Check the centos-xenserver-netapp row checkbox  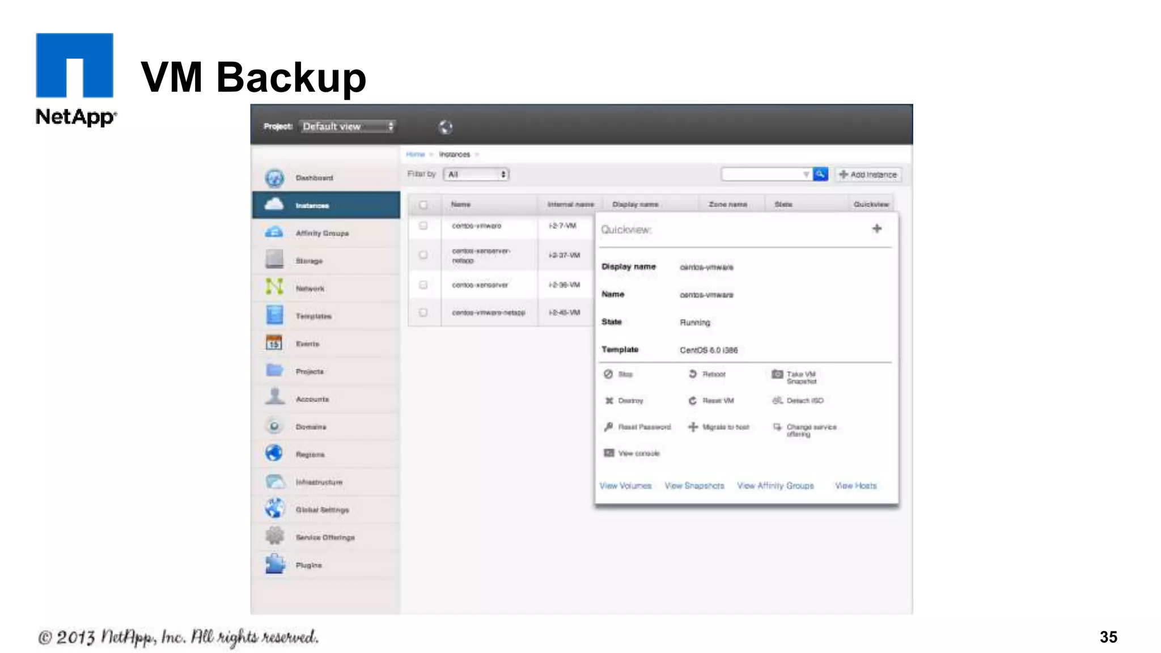pyautogui.click(x=423, y=255)
